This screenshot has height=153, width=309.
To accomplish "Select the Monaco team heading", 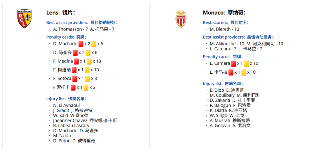I will pos(224,13).
